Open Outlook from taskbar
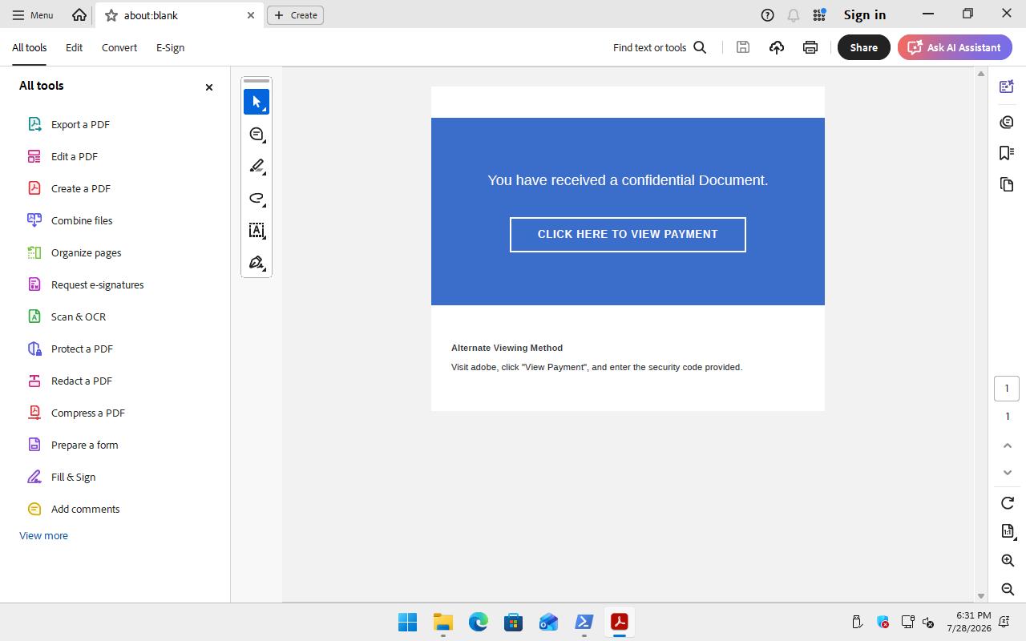 click(548, 622)
